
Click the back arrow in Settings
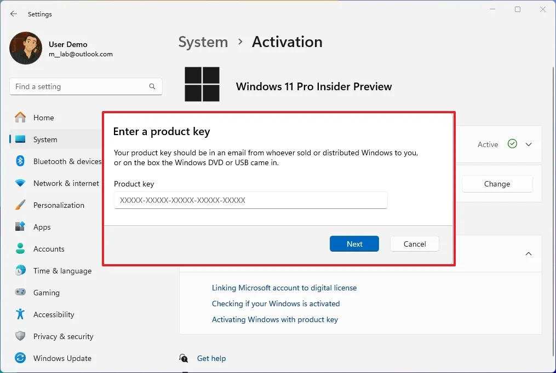point(14,14)
